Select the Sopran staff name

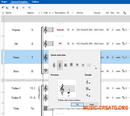pyautogui.click(x=16, y=30)
